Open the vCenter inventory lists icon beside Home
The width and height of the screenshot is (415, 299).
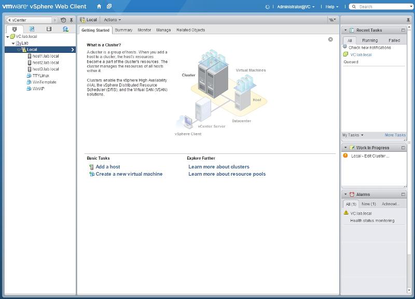point(109,6)
